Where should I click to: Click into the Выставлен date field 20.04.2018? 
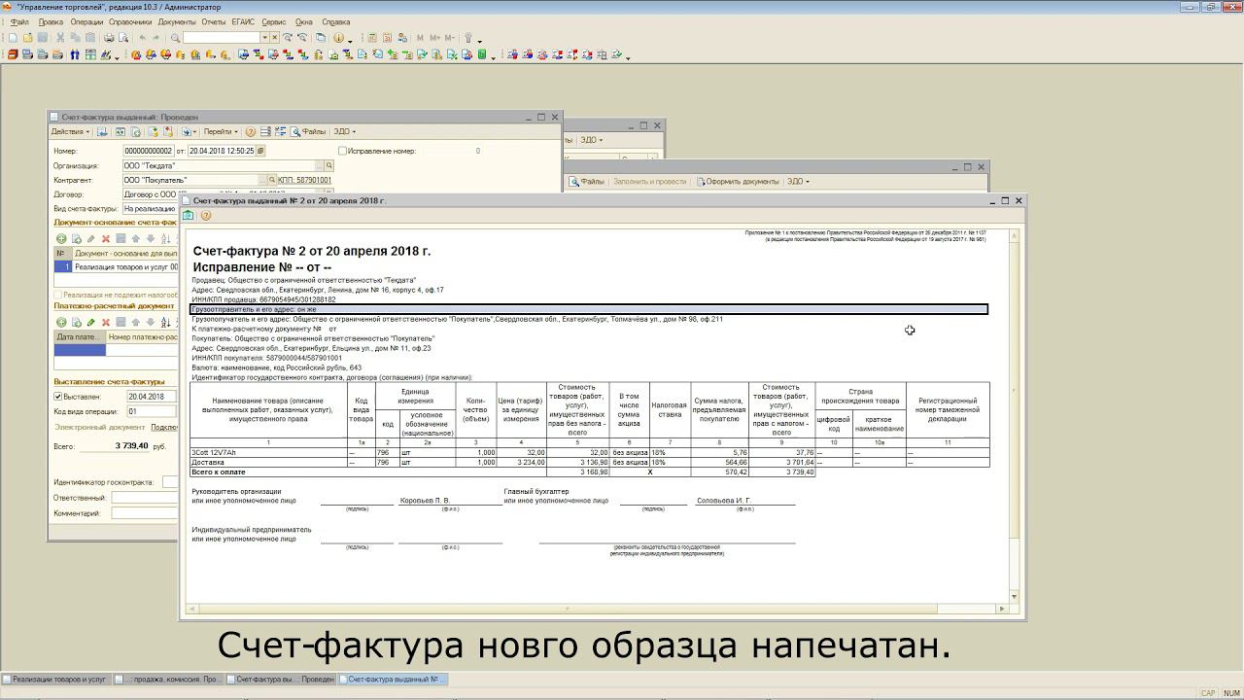[153, 397]
